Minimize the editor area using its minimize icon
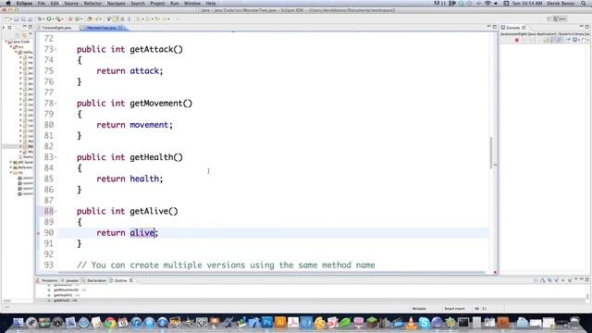 [x=488, y=27]
